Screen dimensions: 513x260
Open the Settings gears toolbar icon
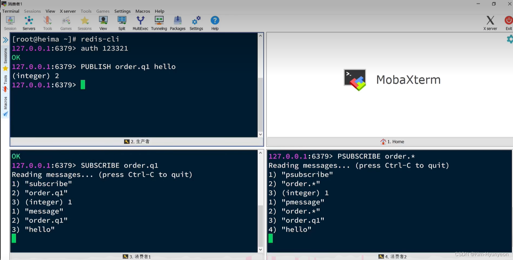tap(196, 23)
